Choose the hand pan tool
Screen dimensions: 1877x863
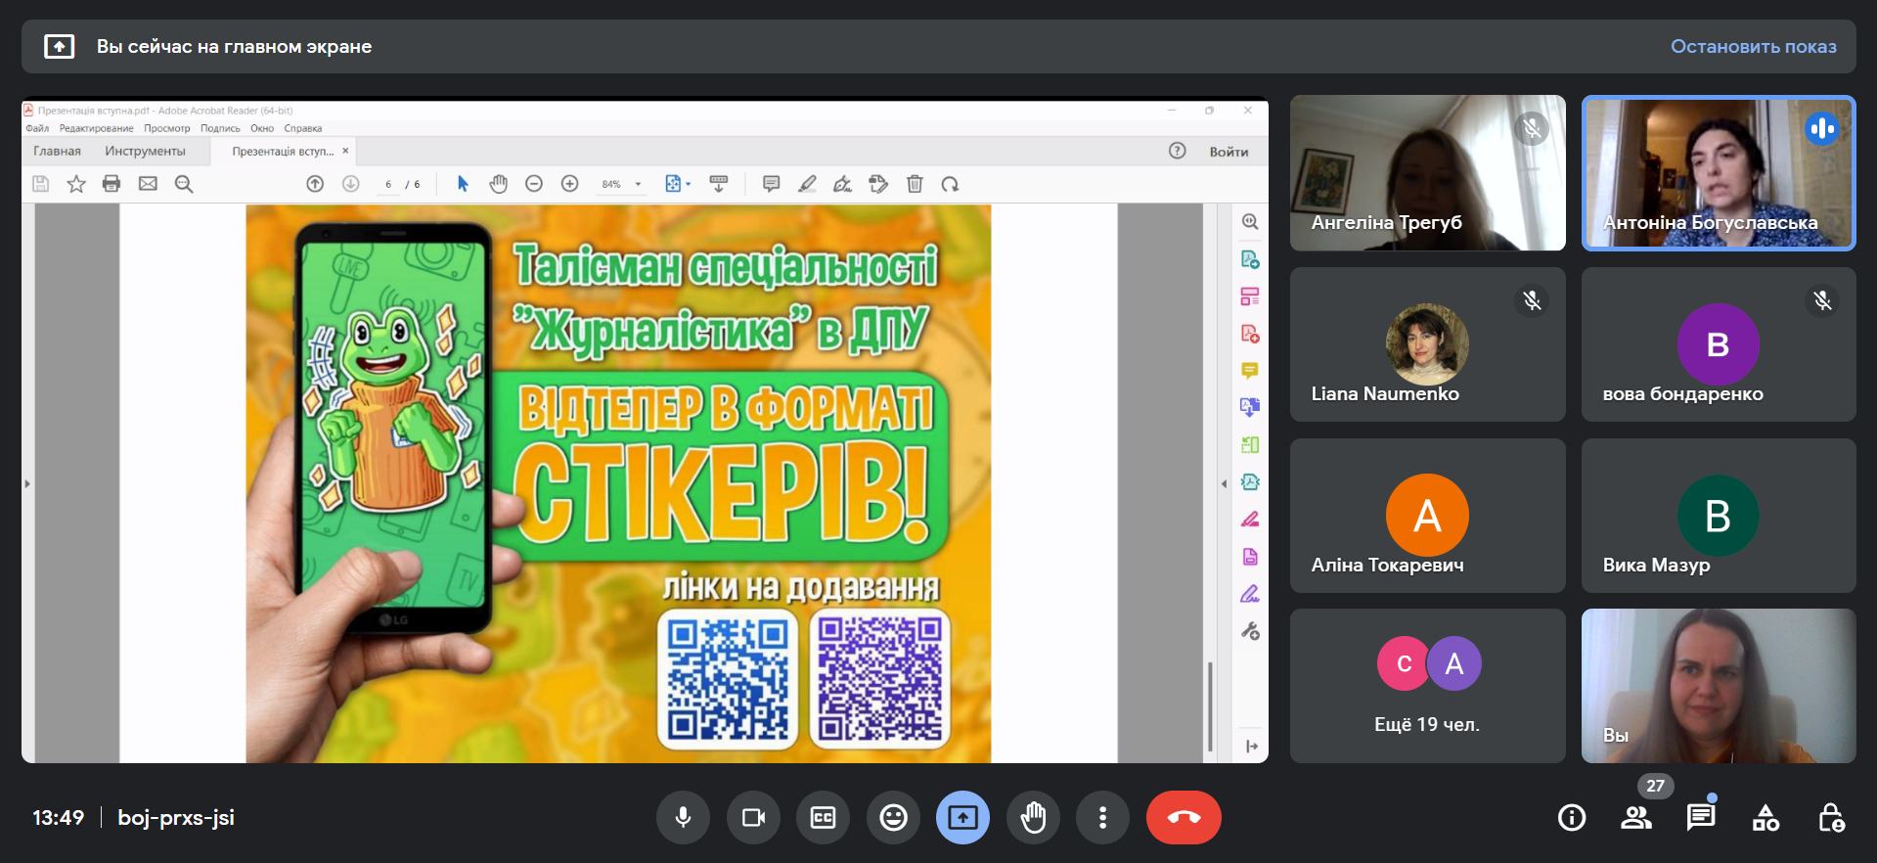[x=499, y=184]
